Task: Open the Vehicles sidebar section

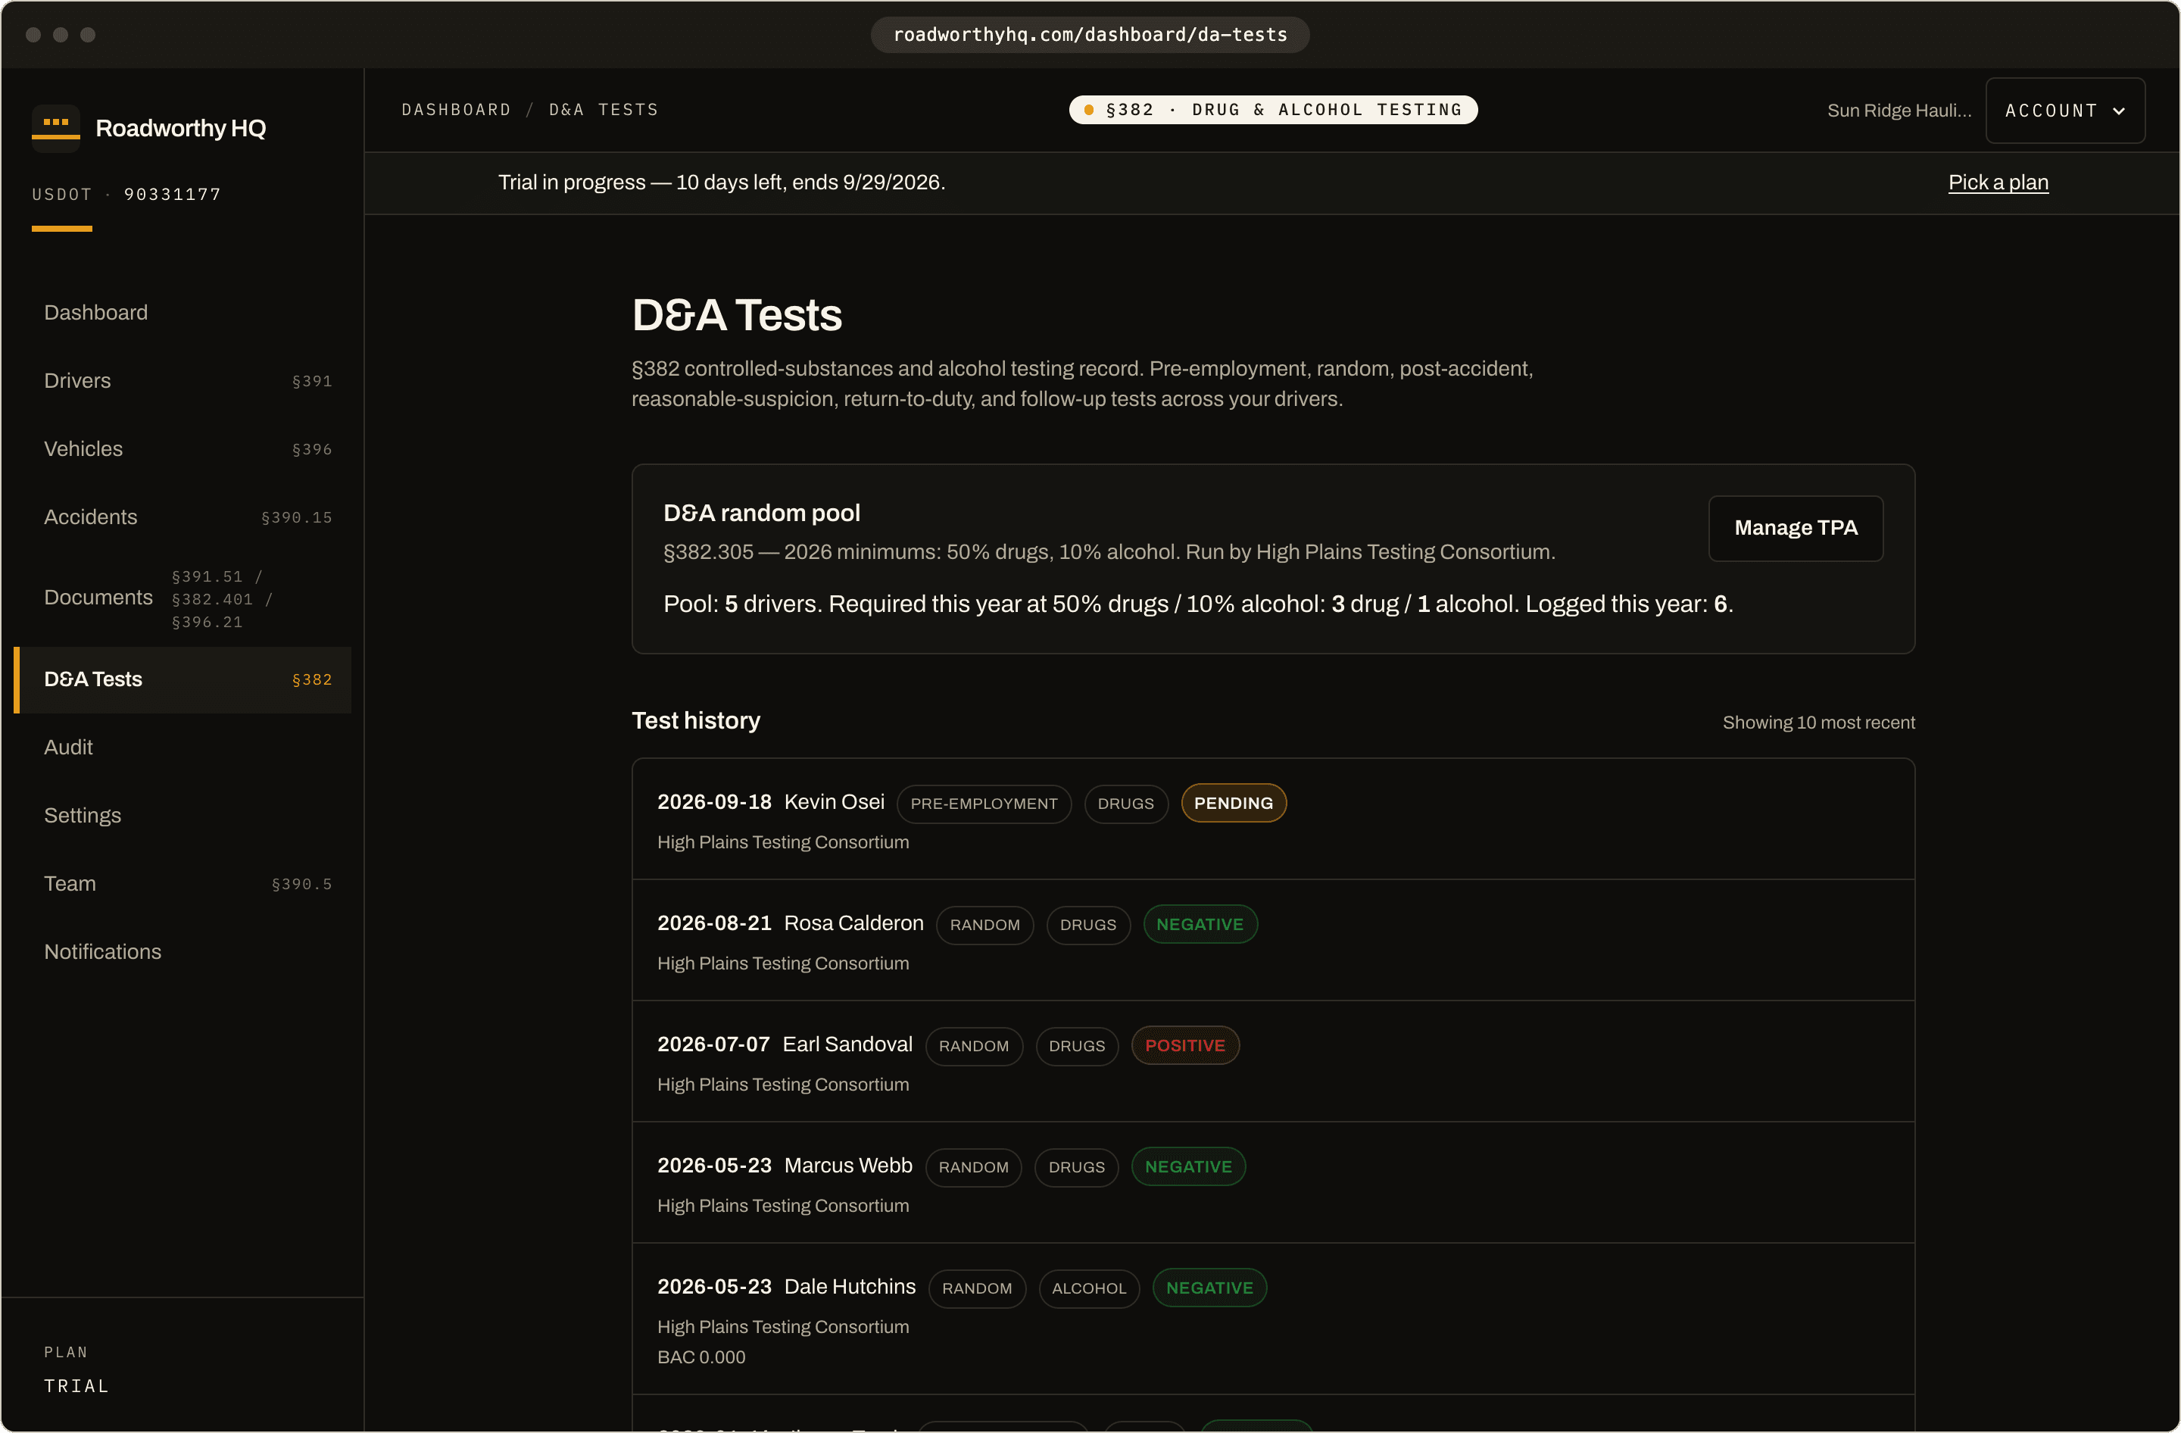Action: pyautogui.click(x=183, y=449)
